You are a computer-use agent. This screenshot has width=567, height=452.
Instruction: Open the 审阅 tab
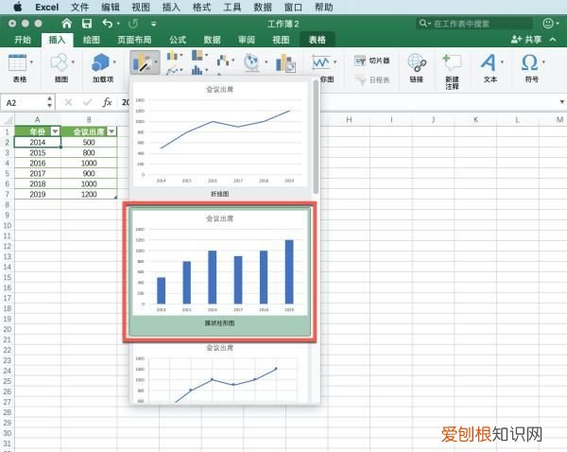(247, 40)
